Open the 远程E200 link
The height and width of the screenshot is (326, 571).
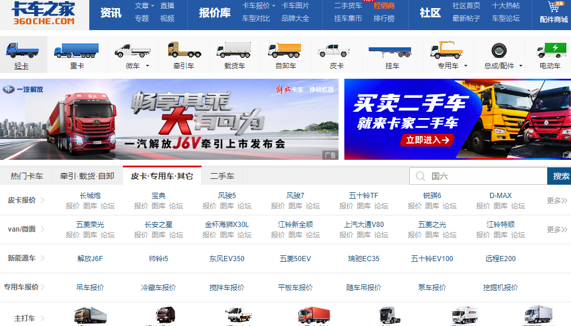click(x=500, y=259)
